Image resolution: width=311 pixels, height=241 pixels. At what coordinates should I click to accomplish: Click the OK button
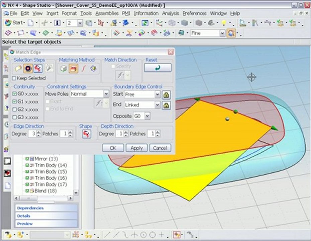[x=113, y=148]
